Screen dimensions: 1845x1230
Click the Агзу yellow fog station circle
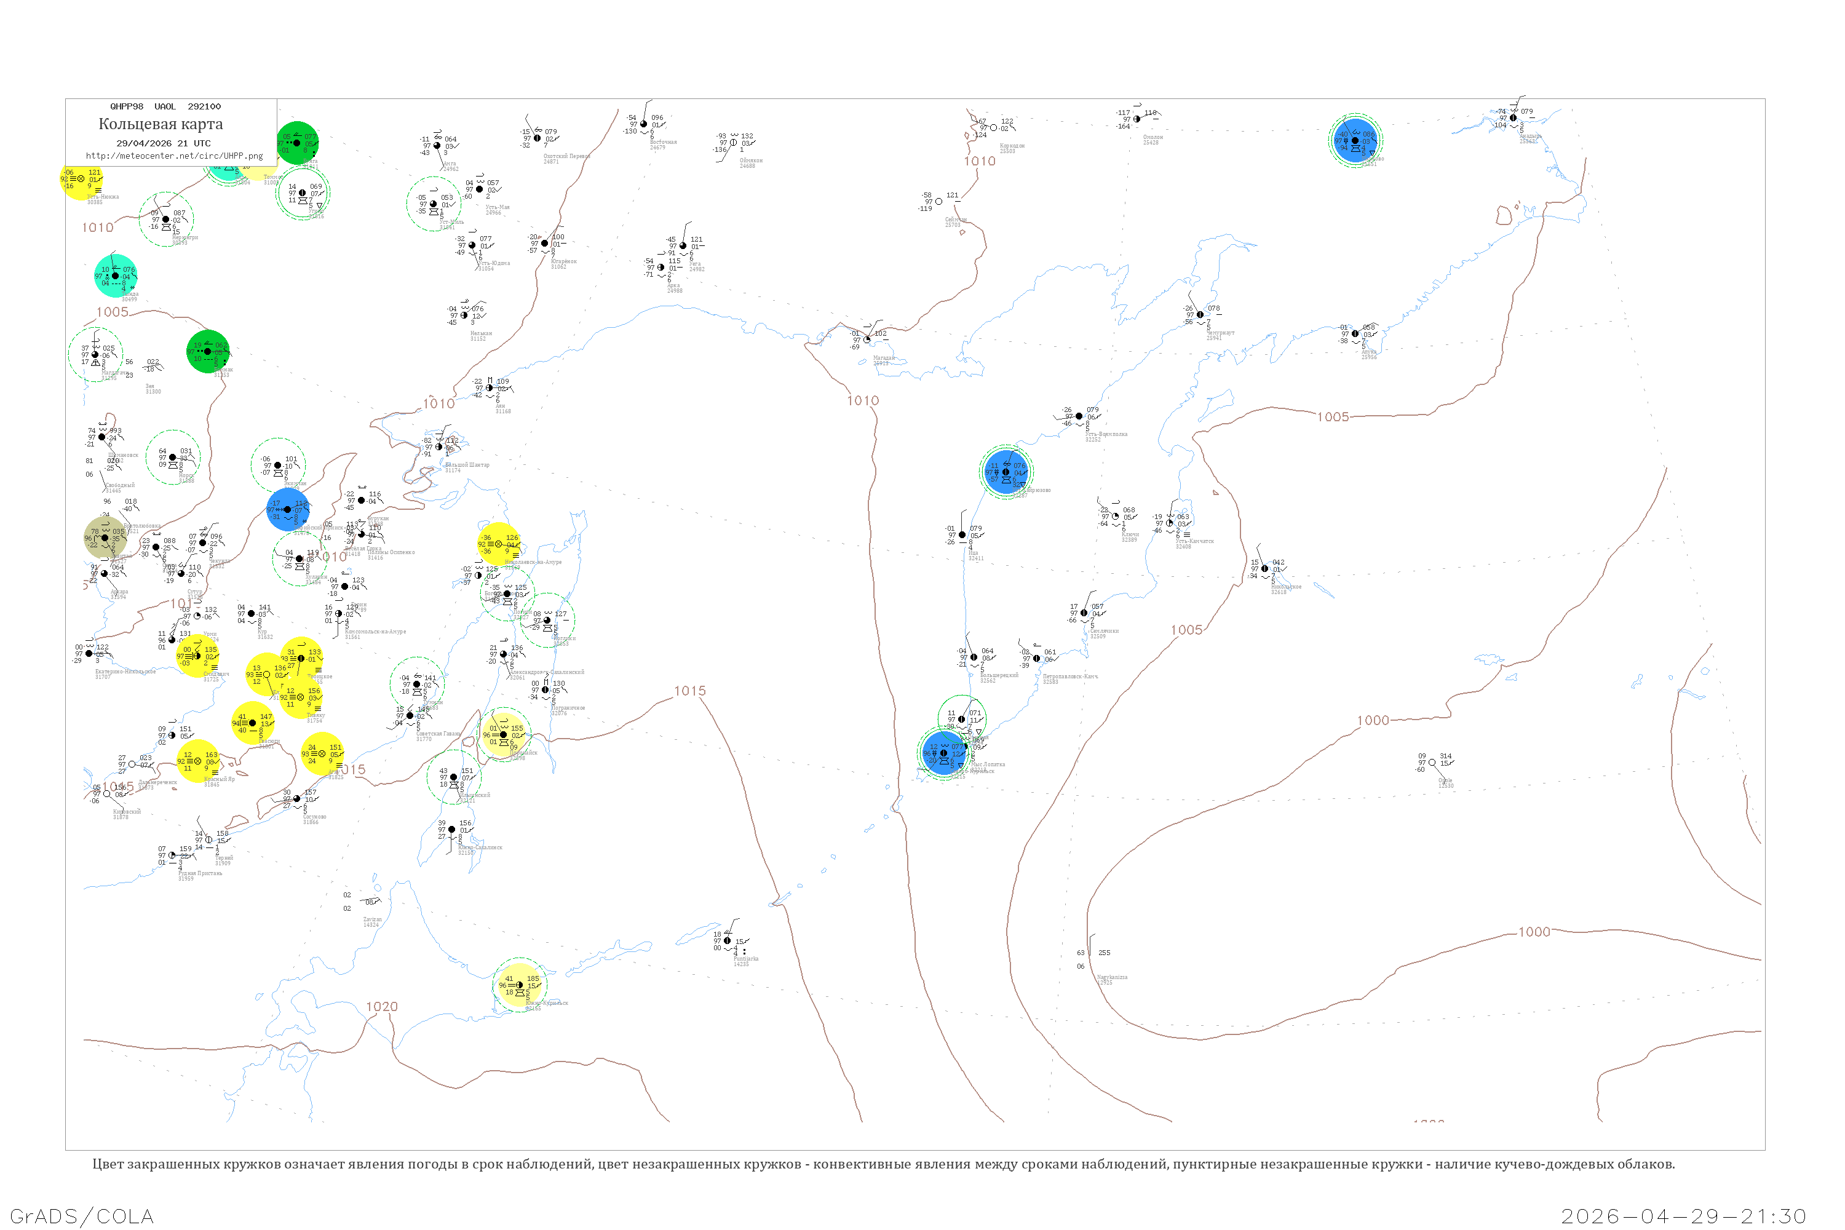[322, 754]
